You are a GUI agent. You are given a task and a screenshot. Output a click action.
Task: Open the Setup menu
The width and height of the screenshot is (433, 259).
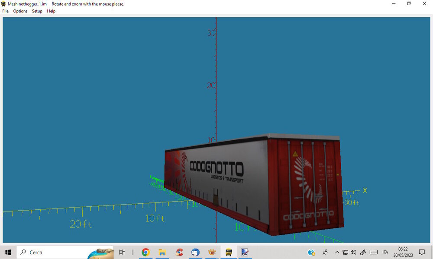pos(37,11)
